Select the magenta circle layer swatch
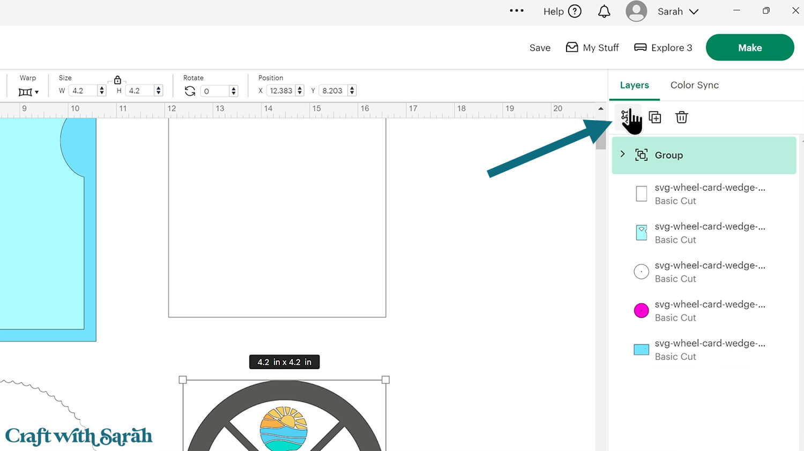Image resolution: width=804 pixels, height=451 pixels. pos(641,310)
